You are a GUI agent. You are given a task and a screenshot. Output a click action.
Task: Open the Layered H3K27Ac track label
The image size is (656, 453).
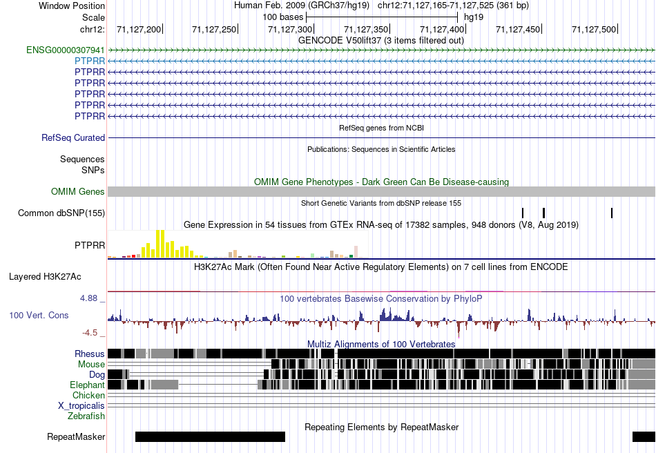click(x=45, y=276)
